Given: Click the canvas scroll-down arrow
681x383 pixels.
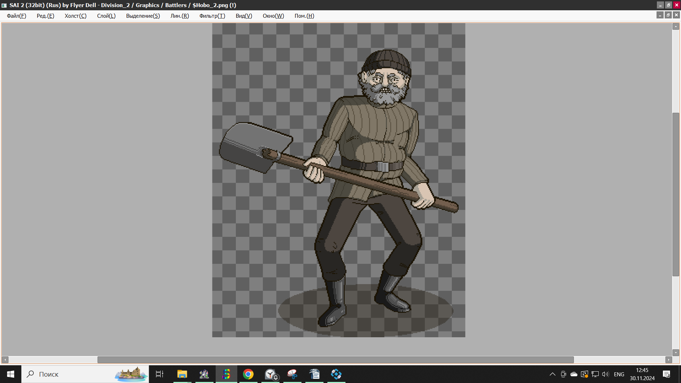Looking at the screenshot, I should click(x=676, y=353).
